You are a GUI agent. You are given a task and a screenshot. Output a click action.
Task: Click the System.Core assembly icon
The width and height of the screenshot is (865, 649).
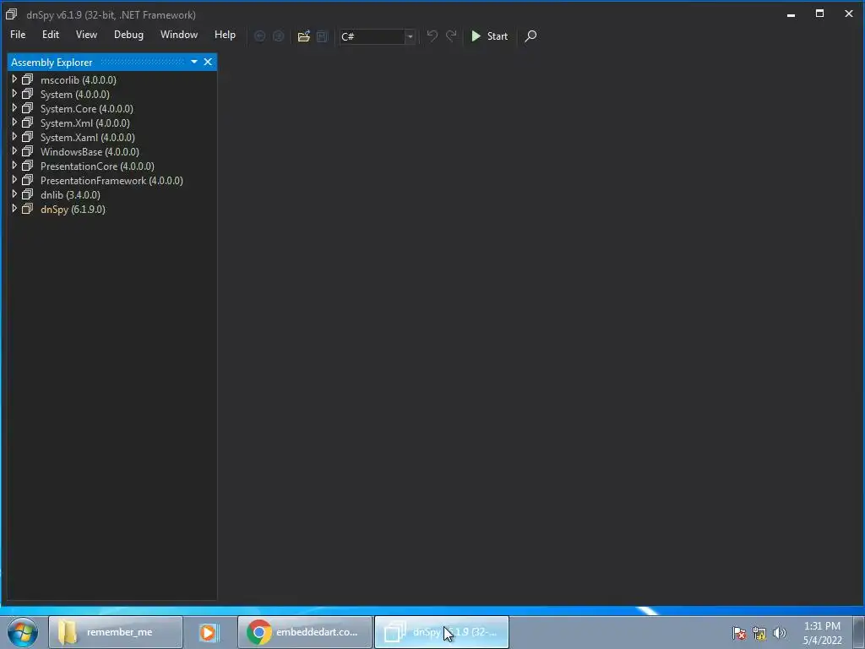(x=28, y=108)
